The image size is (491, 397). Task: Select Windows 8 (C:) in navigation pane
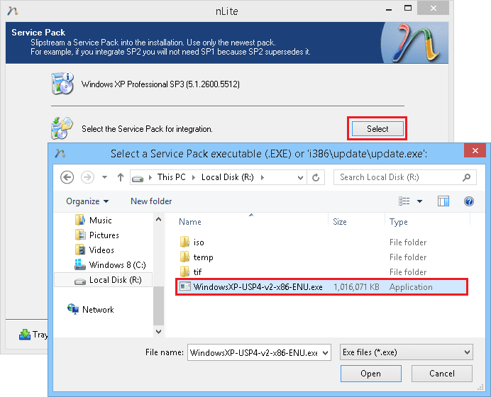pyautogui.click(x=116, y=265)
